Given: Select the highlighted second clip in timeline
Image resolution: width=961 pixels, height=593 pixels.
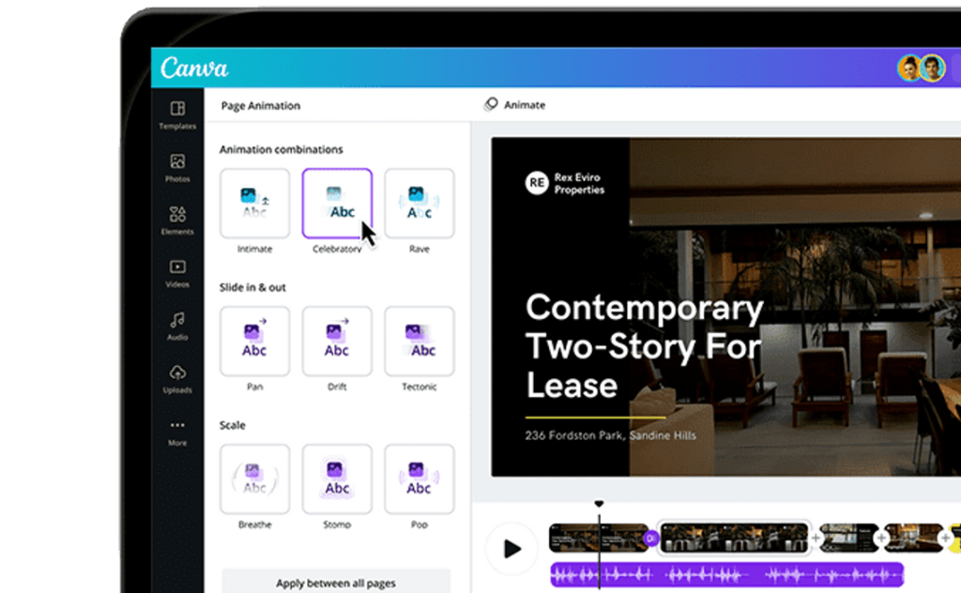Looking at the screenshot, I should point(734,538).
